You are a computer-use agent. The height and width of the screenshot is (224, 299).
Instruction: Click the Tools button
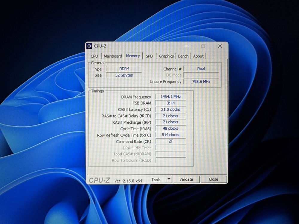156,179
